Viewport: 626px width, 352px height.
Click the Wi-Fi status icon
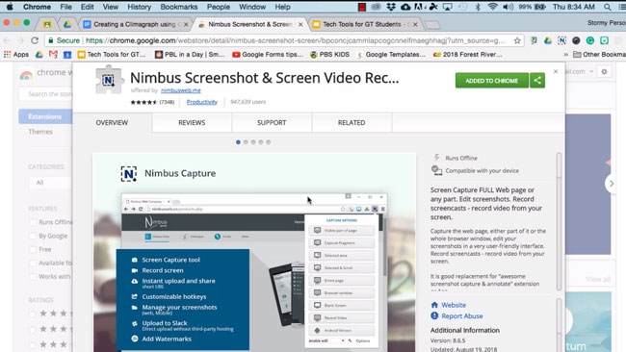493,7
